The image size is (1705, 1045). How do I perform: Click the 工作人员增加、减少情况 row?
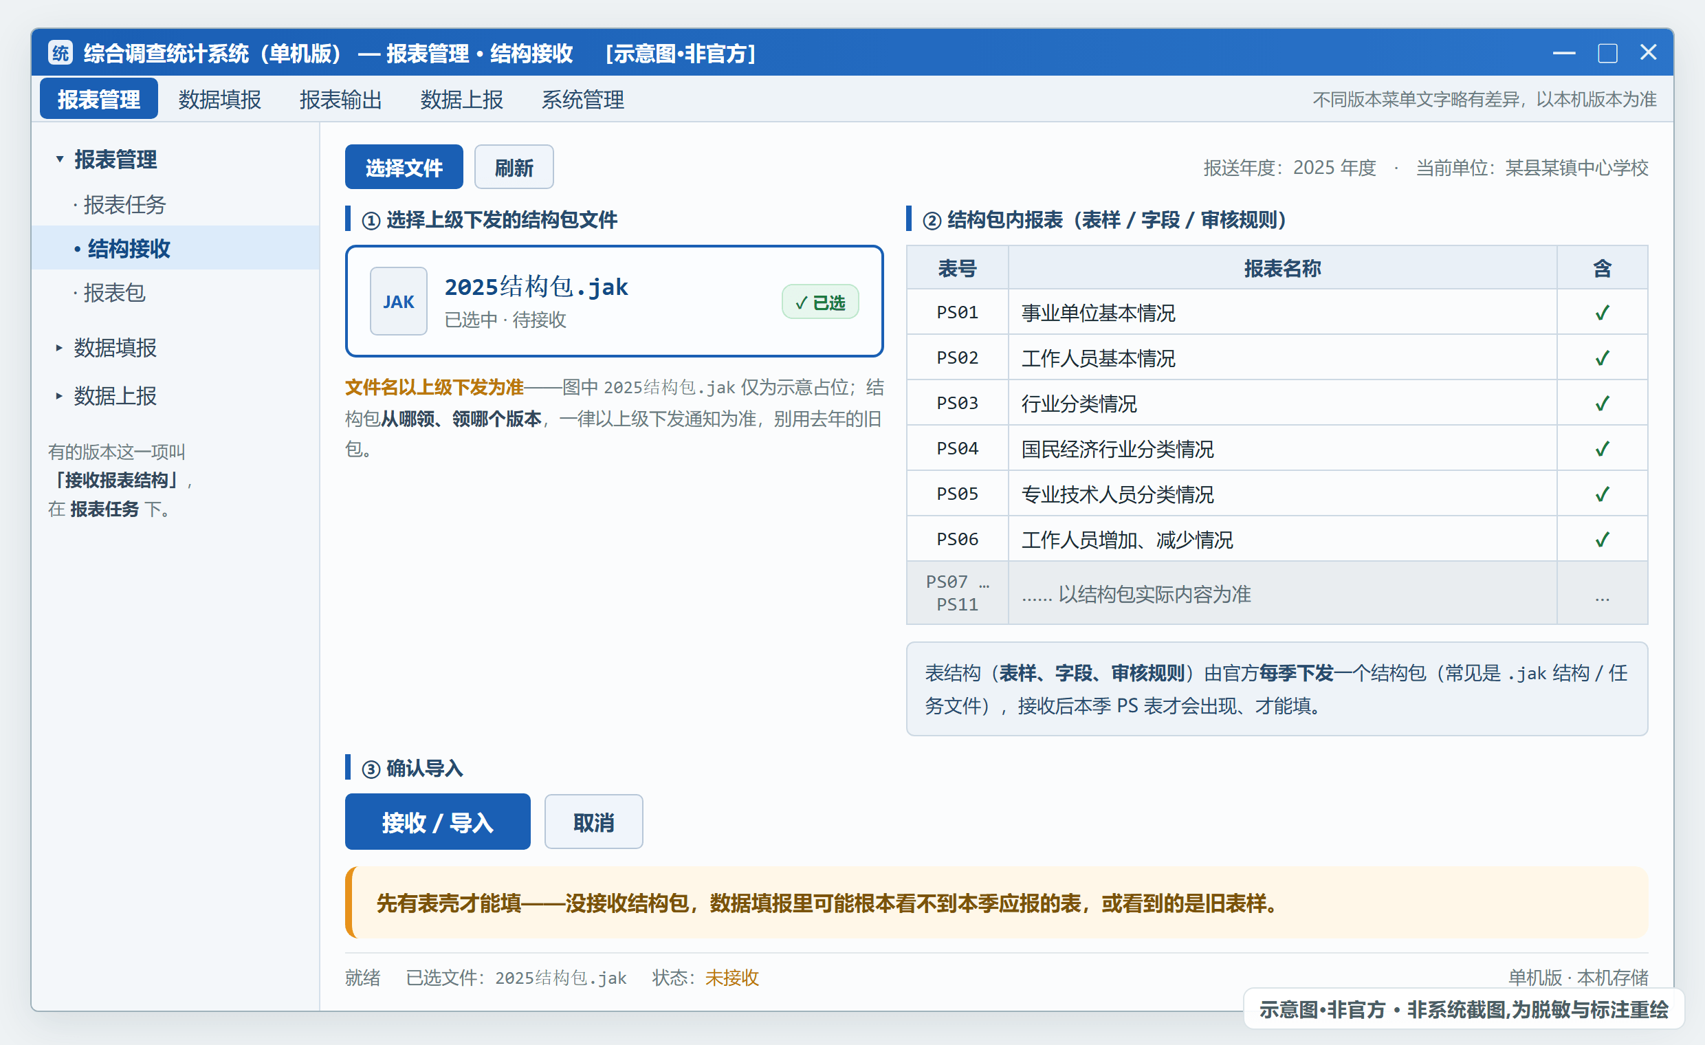[1277, 539]
